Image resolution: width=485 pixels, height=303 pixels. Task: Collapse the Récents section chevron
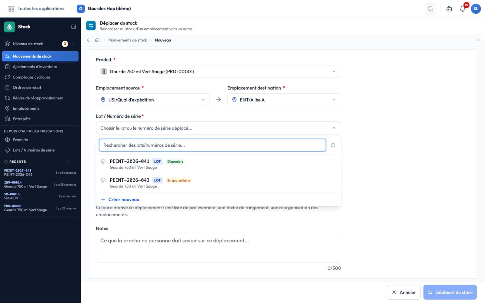point(68,162)
